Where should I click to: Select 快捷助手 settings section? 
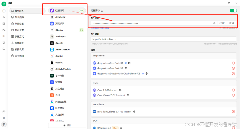[27, 43]
